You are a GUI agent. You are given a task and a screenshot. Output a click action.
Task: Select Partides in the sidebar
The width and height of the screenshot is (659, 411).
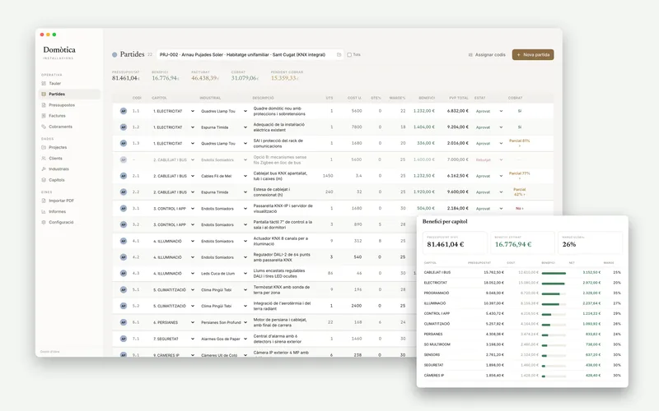coord(69,94)
